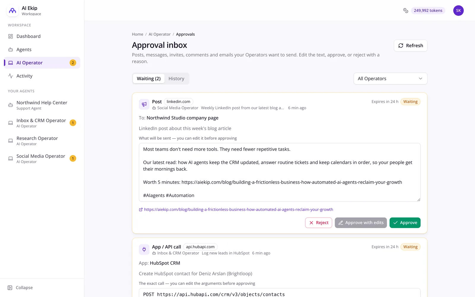Click Approve with edits button
The image size is (475, 297).
[x=361, y=223]
